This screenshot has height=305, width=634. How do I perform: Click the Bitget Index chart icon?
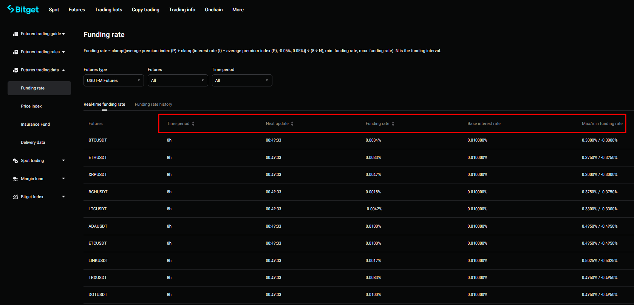(x=15, y=197)
